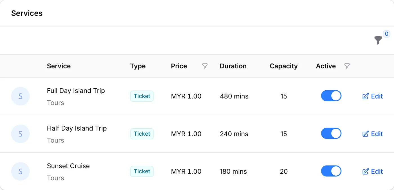394x190 pixels.
Task: Open the Price column filter icon
Action: point(205,66)
